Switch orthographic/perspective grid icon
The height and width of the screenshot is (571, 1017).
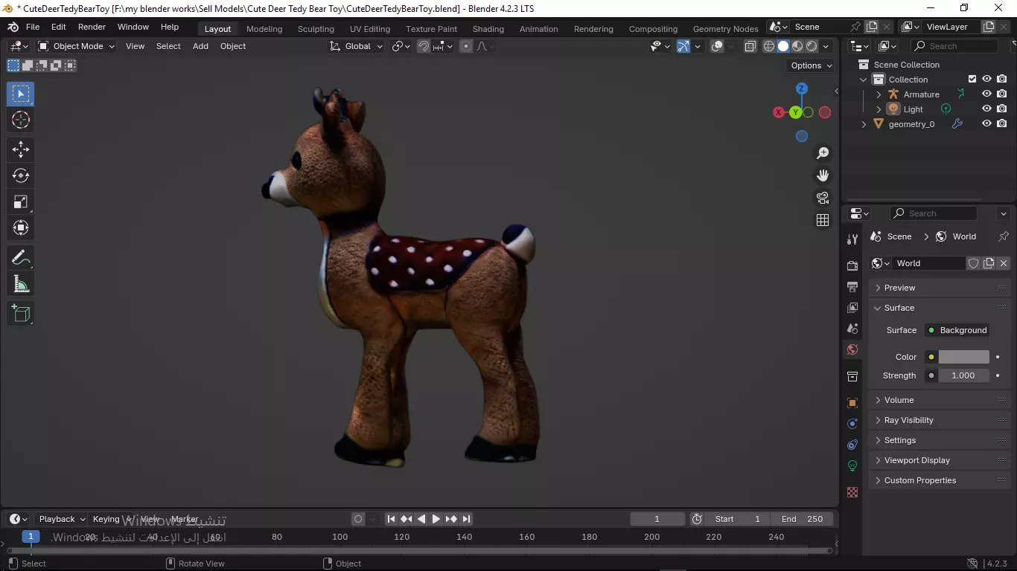click(823, 220)
